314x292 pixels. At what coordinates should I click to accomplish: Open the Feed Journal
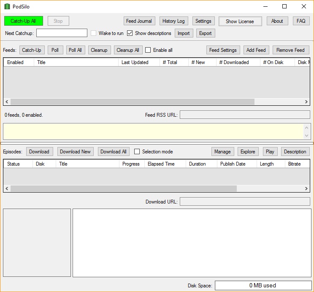click(x=139, y=21)
